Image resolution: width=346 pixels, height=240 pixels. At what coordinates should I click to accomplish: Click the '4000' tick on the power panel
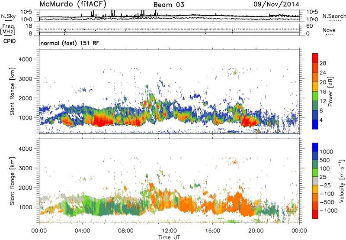tap(25, 59)
